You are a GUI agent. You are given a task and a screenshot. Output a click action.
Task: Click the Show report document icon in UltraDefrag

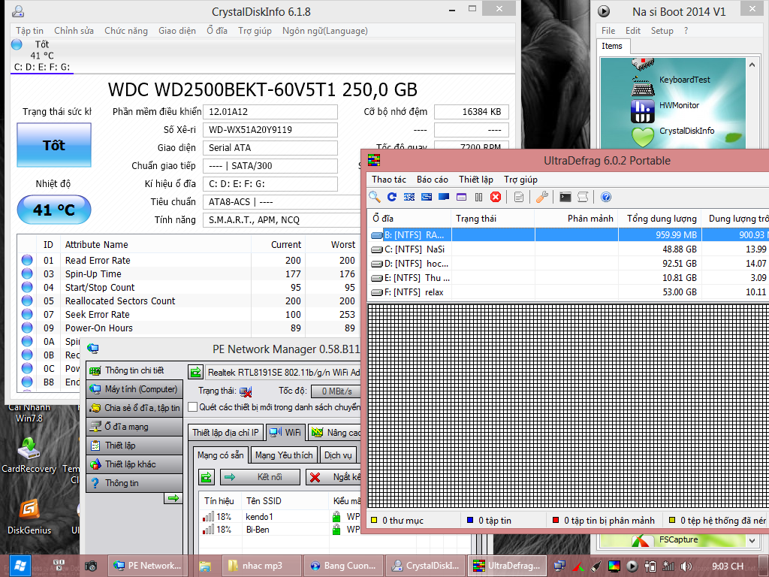[519, 197]
